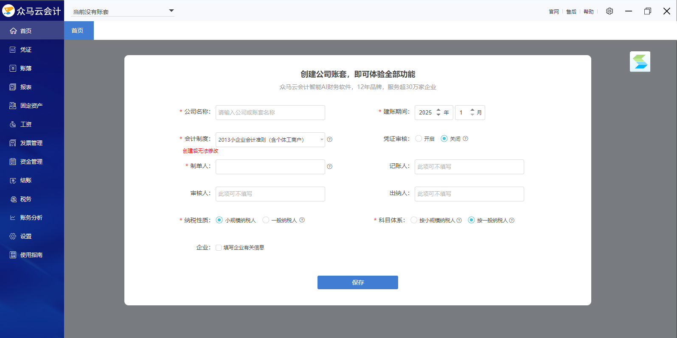Open the 发票管理 invoice management icon

click(13, 143)
